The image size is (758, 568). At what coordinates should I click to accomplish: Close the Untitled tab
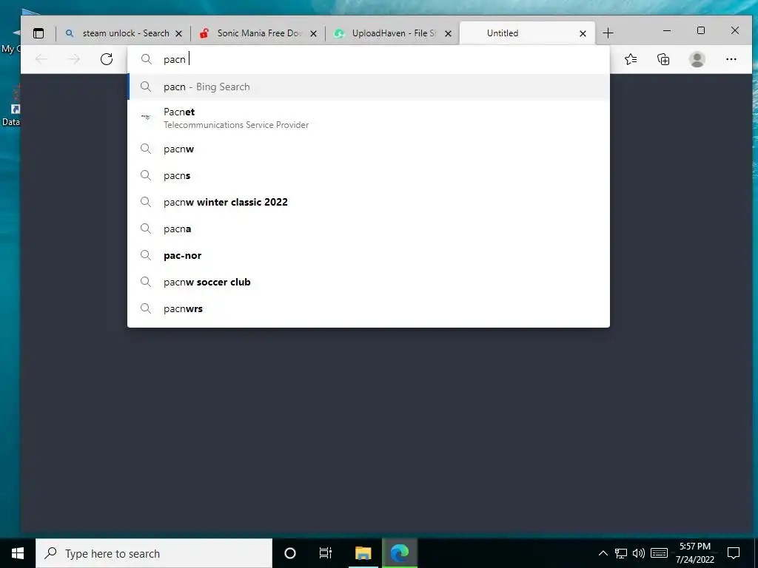(583, 33)
